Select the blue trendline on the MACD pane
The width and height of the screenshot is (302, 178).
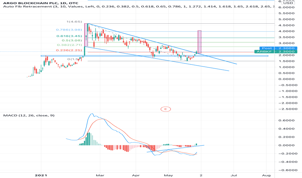tap(175, 149)
